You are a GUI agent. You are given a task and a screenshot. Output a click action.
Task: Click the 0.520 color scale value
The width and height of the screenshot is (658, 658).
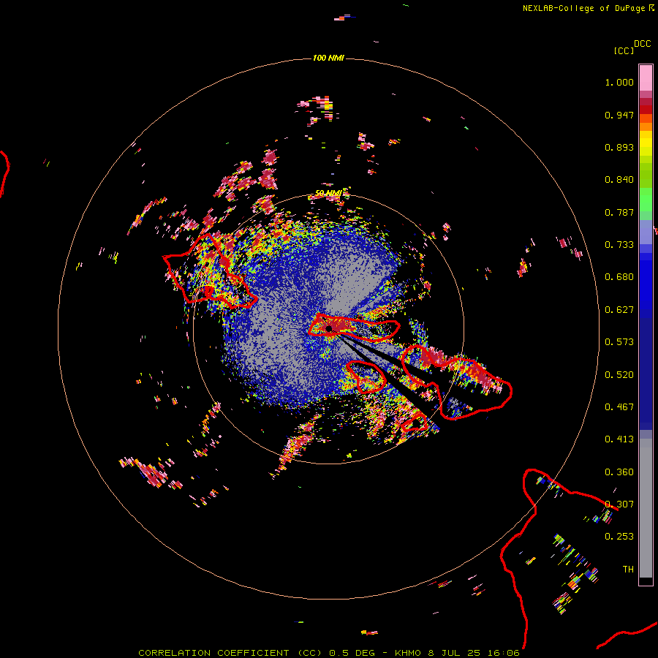[619, 375]
